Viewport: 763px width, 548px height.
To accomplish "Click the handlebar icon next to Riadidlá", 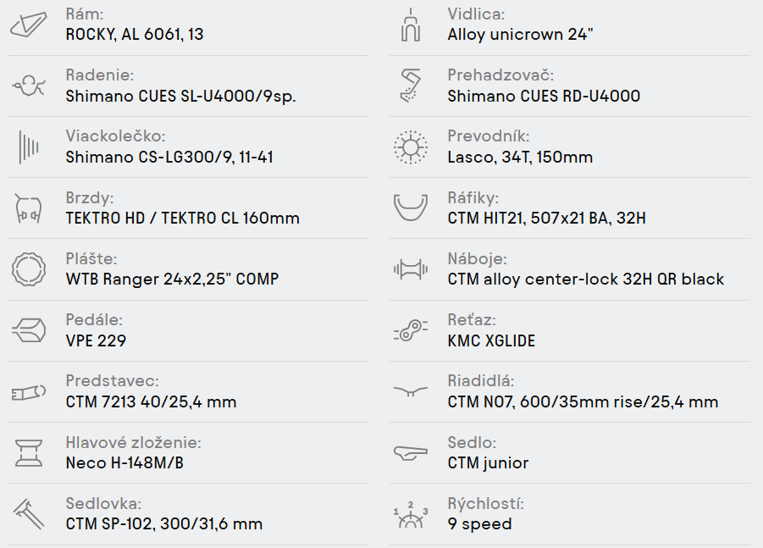I will (411, 391).
